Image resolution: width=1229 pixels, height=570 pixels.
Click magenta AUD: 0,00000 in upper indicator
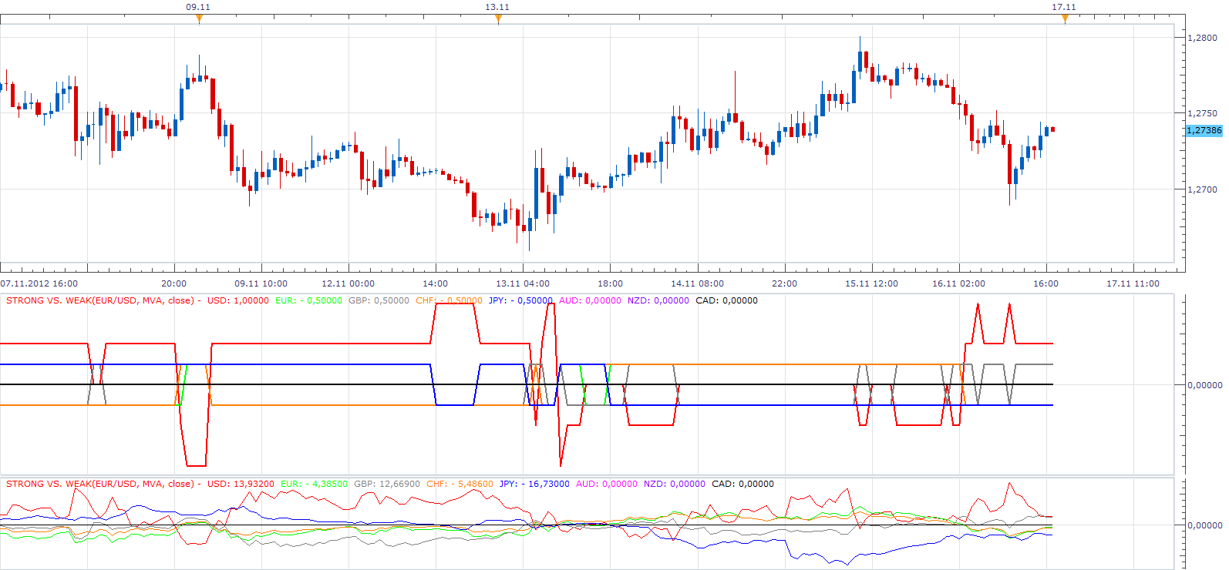(590, 300)
